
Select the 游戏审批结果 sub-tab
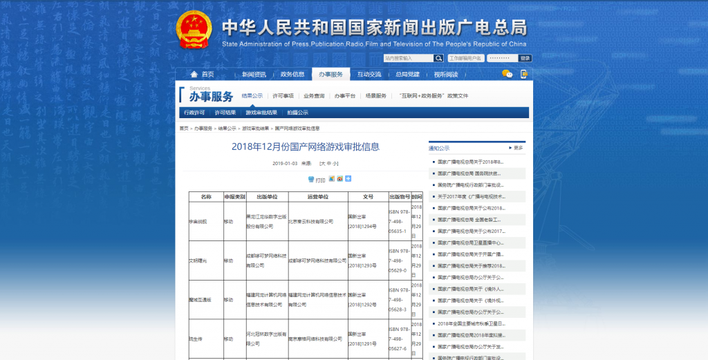click(x=261, y=112)
